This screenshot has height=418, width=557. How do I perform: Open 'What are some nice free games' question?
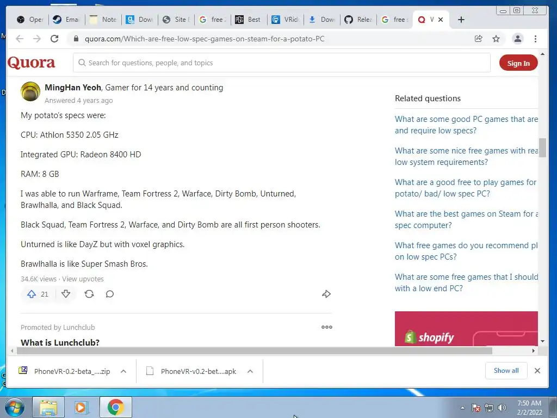(x=466, y=156)
